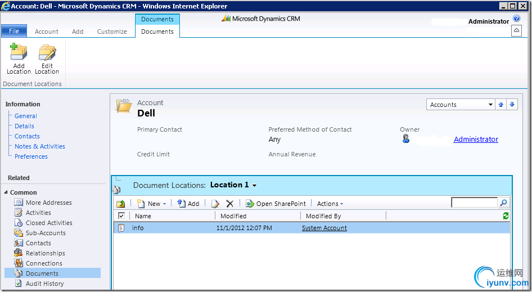Screen dimensions: 532x292
Task: Click the search magnifier icon
Action: point(503,203)
